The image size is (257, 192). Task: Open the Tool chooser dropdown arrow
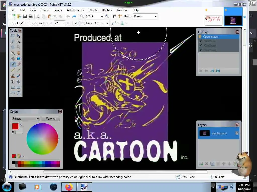click(x=26, y=23)
